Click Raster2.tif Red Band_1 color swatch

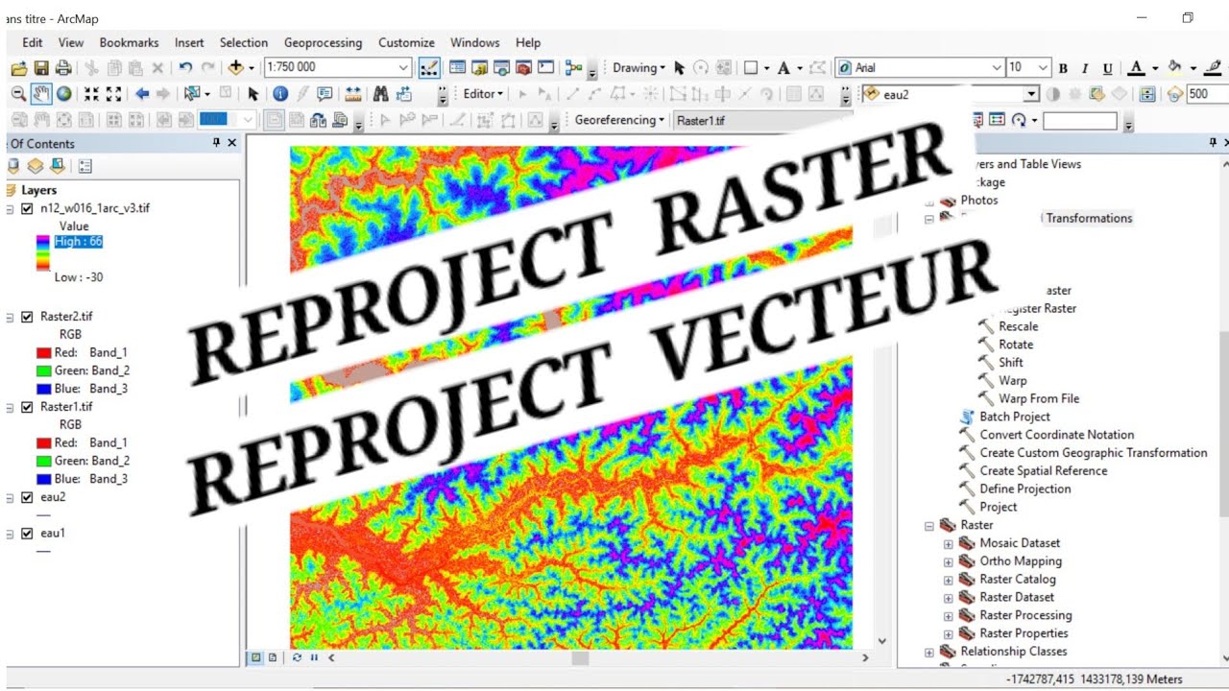coord(42,352)
